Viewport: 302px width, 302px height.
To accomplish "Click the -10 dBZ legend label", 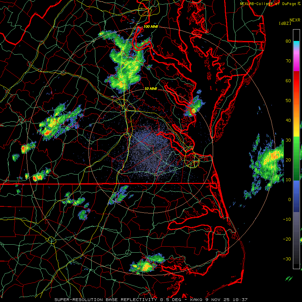I will point(287,219).
